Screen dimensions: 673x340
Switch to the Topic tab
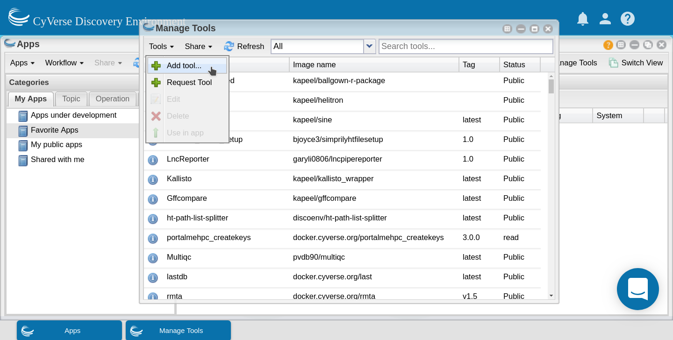71,99
